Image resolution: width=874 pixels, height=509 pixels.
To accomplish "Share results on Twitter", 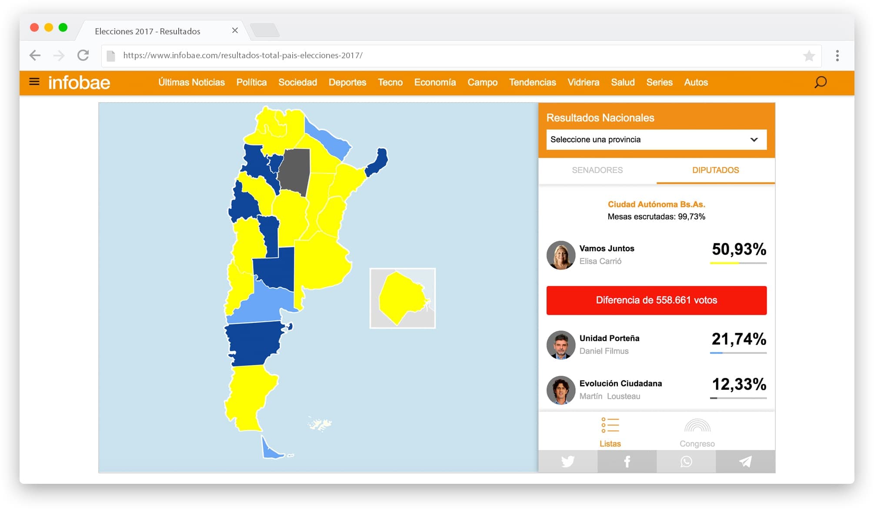I will [x=567, y=462].
